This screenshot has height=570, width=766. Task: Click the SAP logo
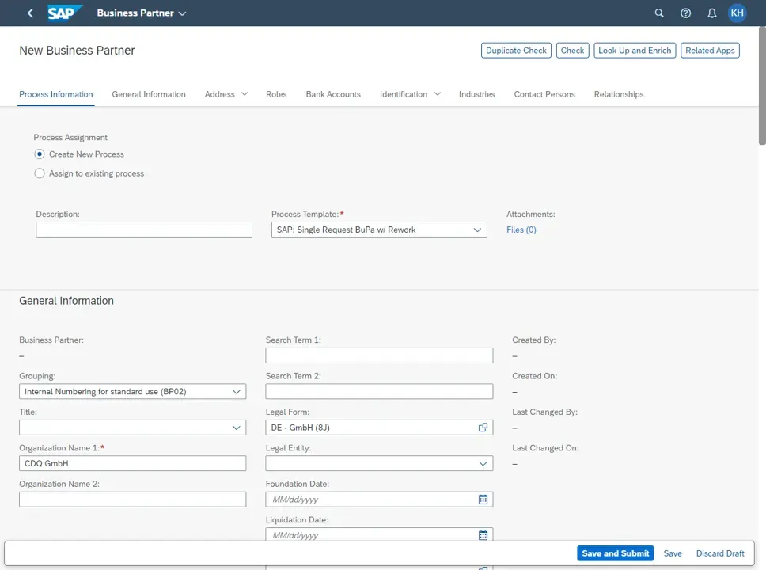pos(64,13)
